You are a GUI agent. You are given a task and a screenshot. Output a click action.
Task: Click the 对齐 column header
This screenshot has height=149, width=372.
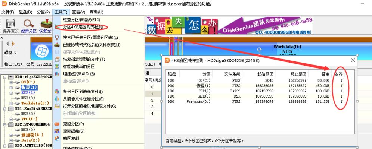338,74
